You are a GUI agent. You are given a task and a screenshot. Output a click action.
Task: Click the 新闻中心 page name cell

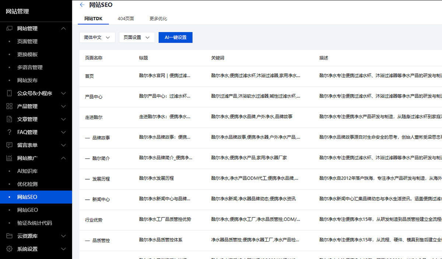101,199
